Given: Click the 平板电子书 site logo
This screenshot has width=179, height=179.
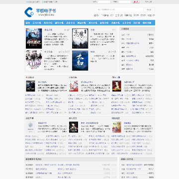Looking at the screenshot, I should [40, 12].
